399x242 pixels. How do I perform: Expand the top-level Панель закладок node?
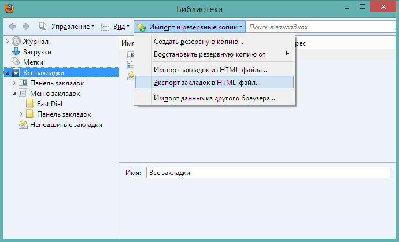point(14,83)
